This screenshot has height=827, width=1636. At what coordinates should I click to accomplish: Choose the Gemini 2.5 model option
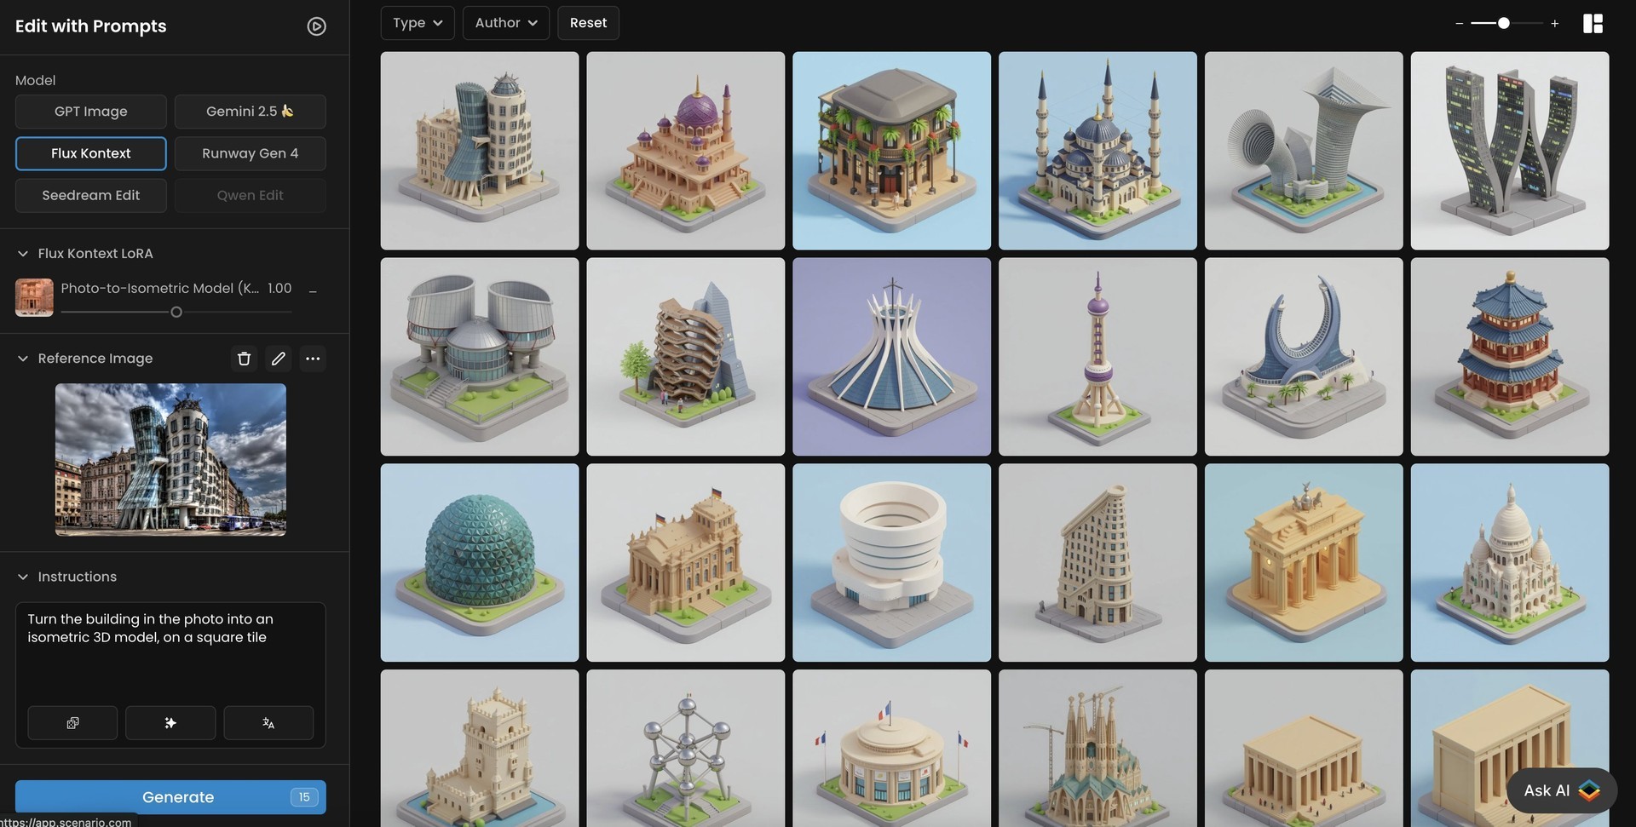coord(250,111)
